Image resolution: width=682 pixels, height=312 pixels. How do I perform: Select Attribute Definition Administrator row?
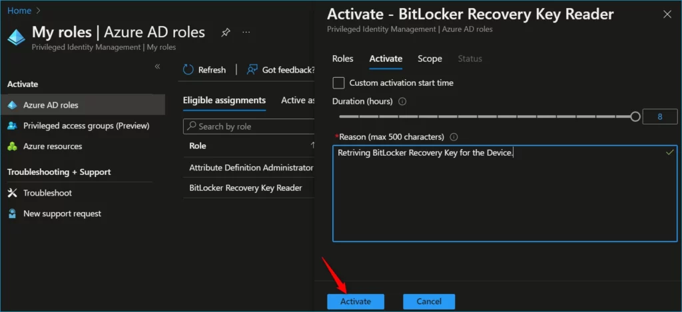(248, 168)
